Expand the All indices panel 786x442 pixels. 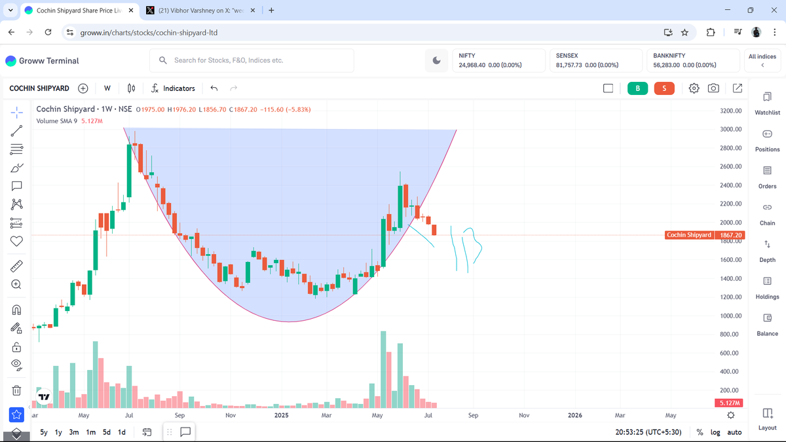click(x=762, y=60)
